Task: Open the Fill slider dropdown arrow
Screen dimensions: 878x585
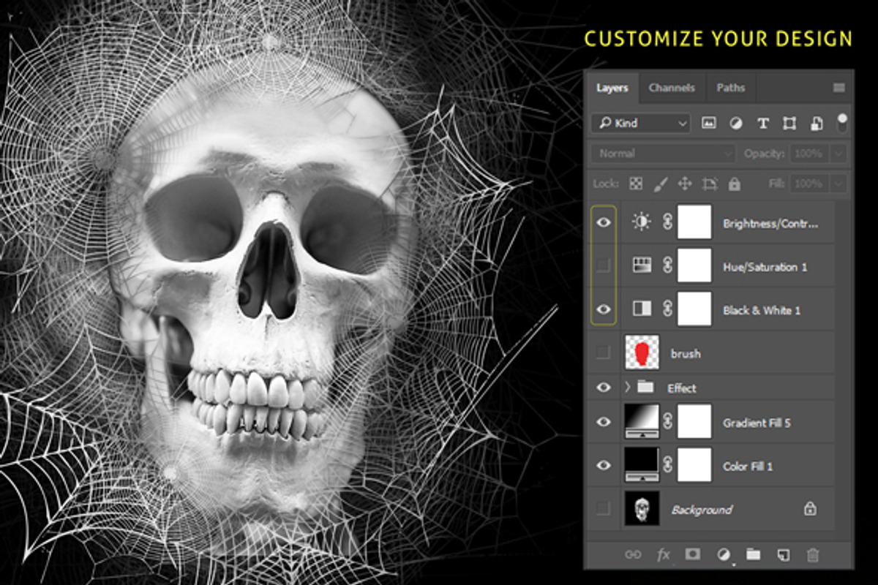Action: pyautogui.click(x=839, y=184)
